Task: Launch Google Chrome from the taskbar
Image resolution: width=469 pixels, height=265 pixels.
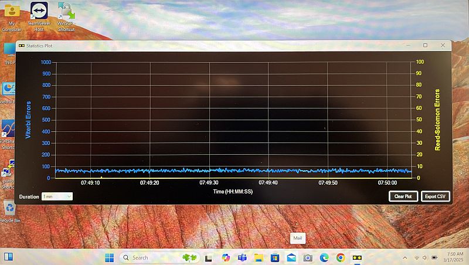Action: 341,257
